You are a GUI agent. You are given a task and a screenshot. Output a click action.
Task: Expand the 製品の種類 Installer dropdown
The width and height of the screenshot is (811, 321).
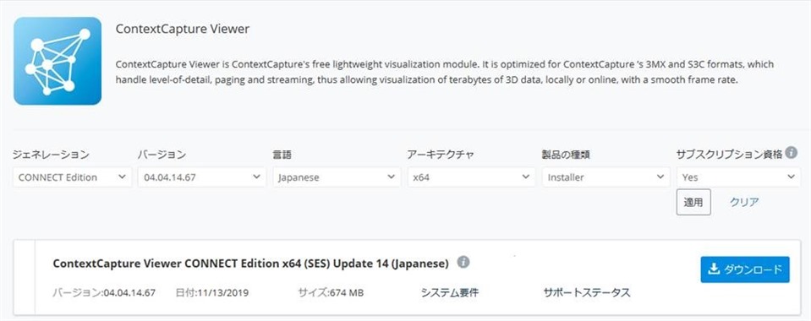click(606, 177)
